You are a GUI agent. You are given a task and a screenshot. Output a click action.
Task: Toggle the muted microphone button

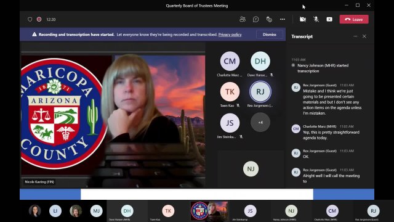tap(316, 19)
